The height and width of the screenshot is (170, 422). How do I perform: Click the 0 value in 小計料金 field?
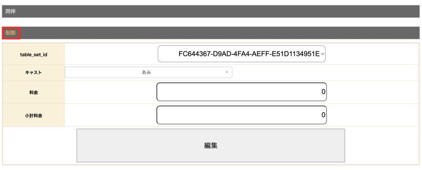click(324, 115)
